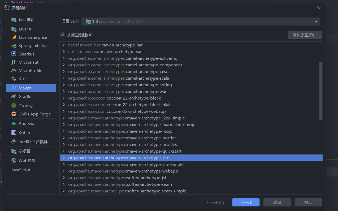The image size is (338, 211).
Task: Click the 下一步 button
Action: tap(246, 203)
